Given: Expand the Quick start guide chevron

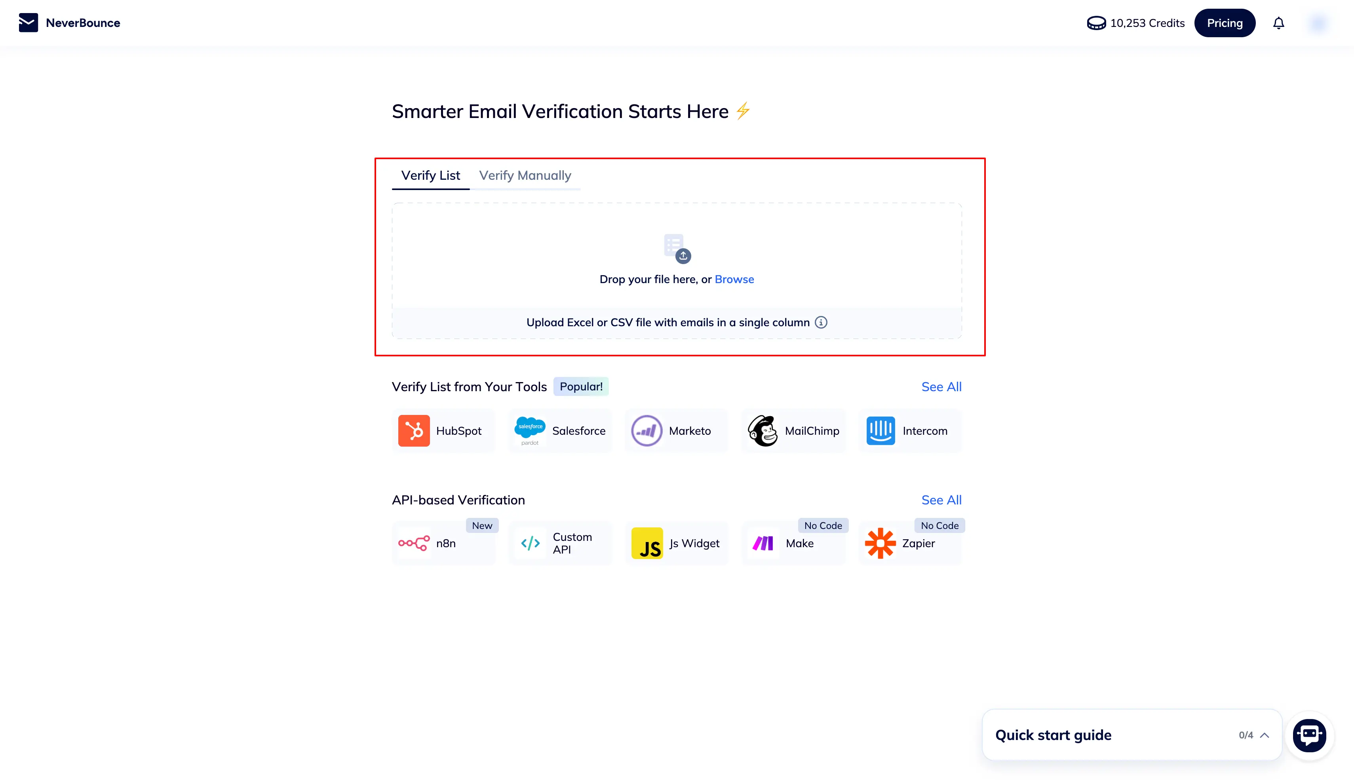Looking at the screenshot, I should point(1265,736).
